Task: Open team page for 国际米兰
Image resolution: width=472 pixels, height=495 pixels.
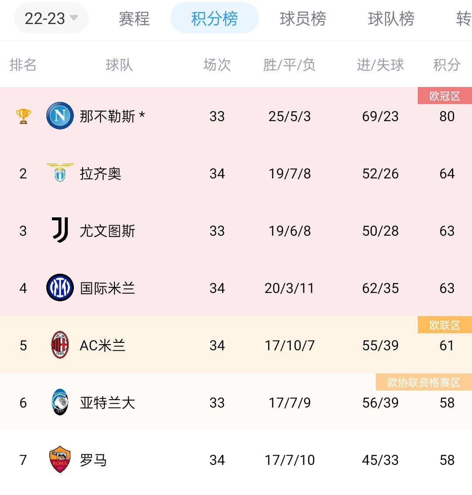Action: [x=107, y=288]
